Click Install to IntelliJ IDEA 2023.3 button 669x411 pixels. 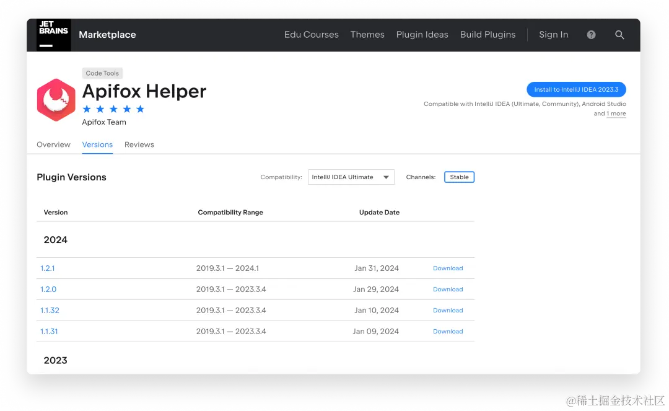[x=576, y=90]
